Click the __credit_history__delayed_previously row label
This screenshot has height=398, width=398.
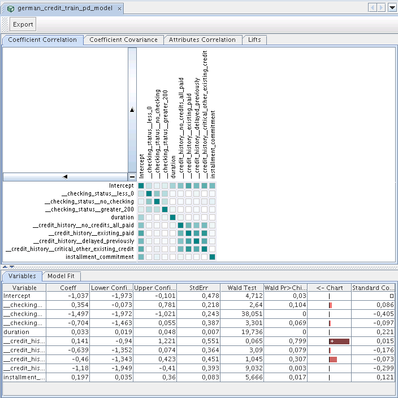click(x=84, y=241)
